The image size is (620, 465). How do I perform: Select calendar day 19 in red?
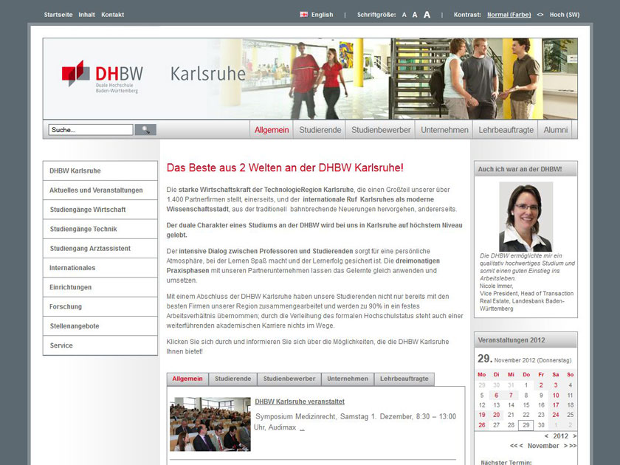(481, 415)
